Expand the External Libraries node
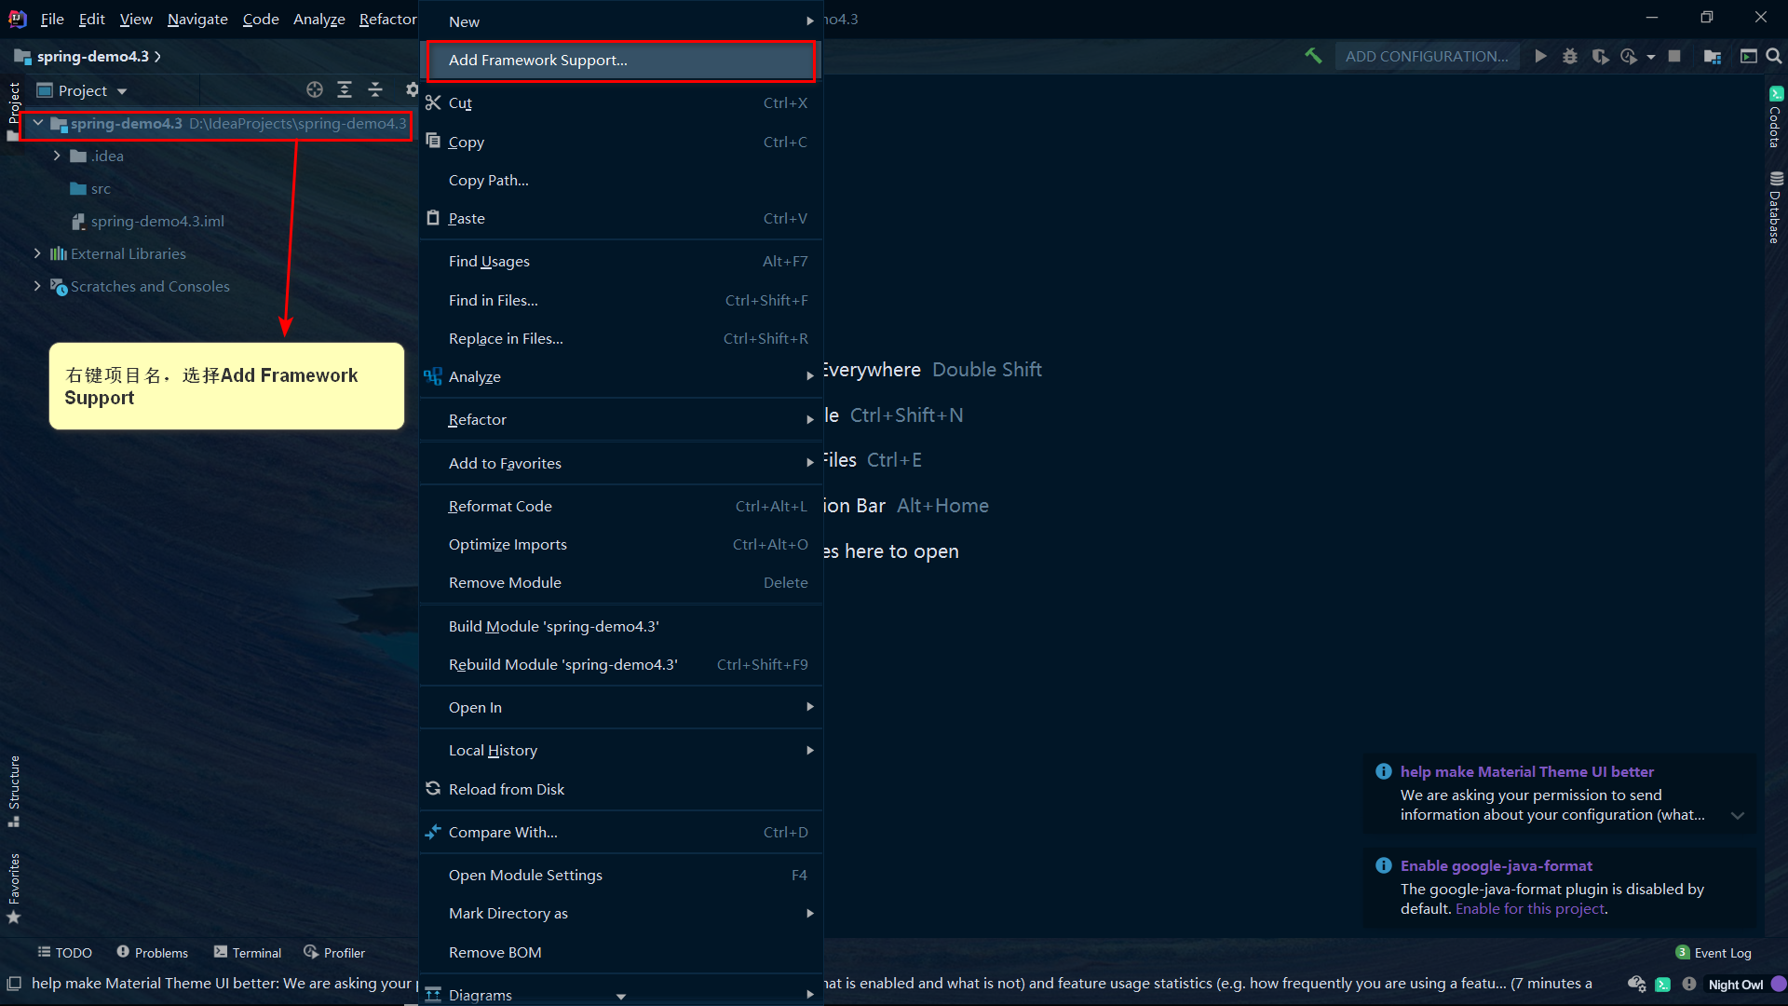 (x=37, y=253)
